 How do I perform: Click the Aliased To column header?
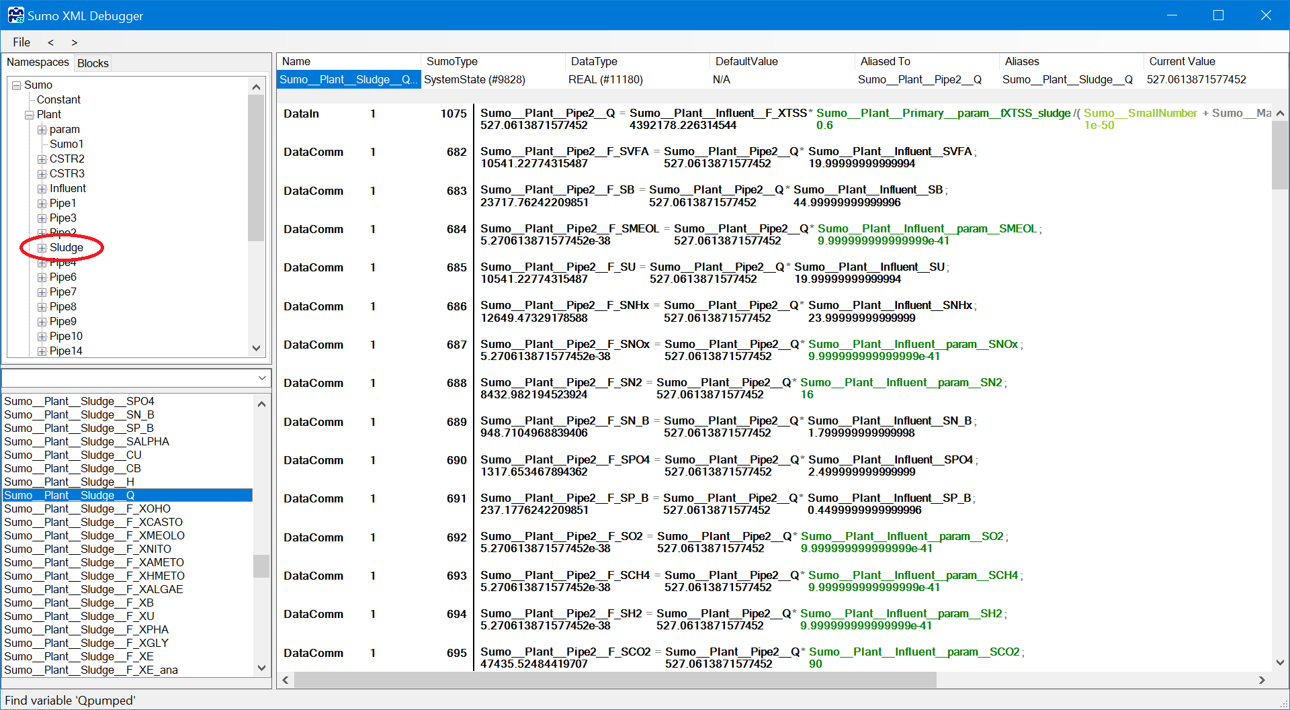[x=885, y=61]
